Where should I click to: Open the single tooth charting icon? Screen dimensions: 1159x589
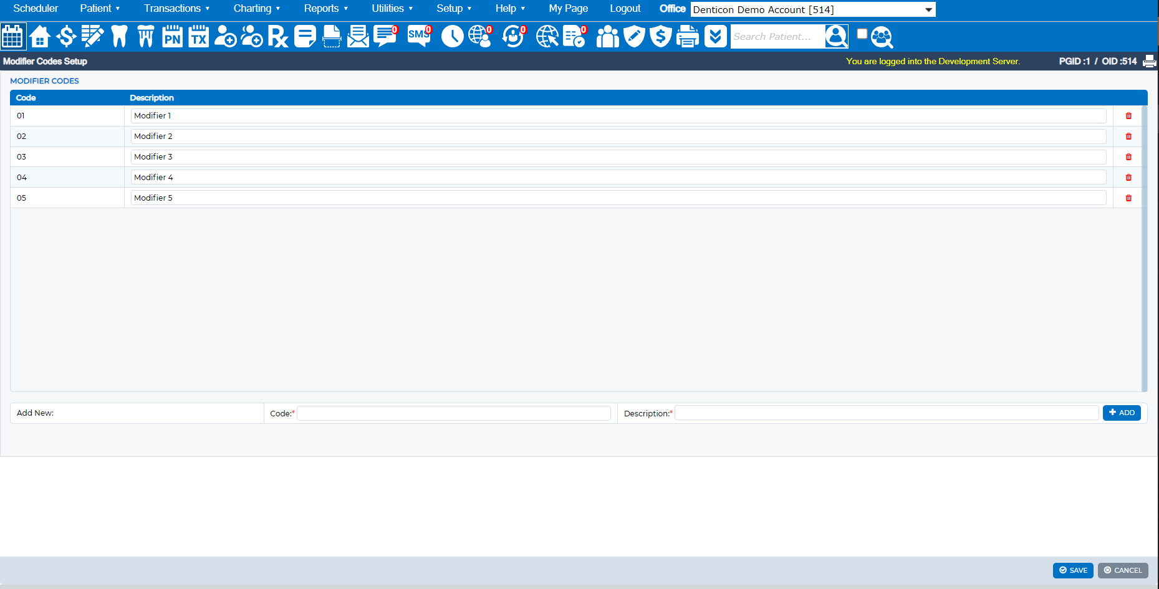click(x=119, y=36)
